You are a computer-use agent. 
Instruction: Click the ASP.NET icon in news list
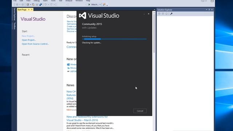[68, 71]
